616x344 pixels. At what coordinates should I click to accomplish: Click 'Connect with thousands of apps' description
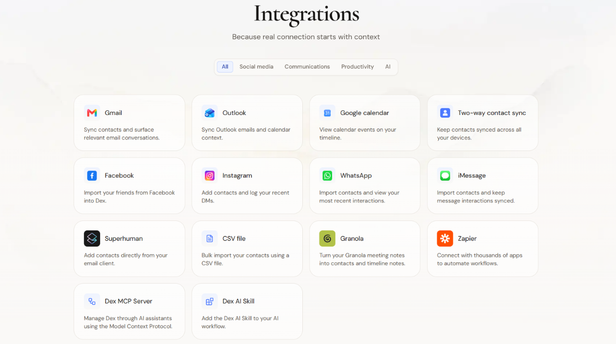click(479, 259)
